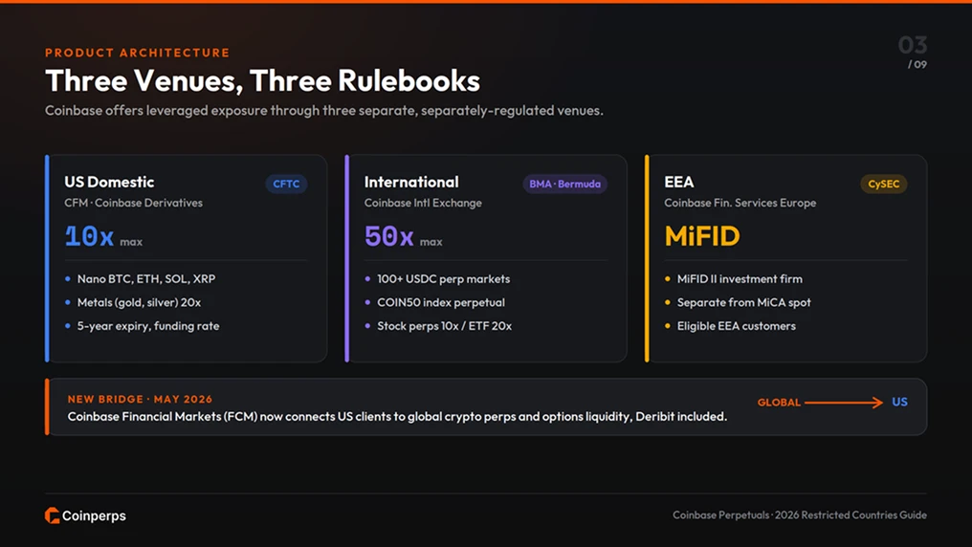Click the '2026 Restricted Countries Guide' footer text
This screenshot has width=972, height=547.
coord(851,514)
